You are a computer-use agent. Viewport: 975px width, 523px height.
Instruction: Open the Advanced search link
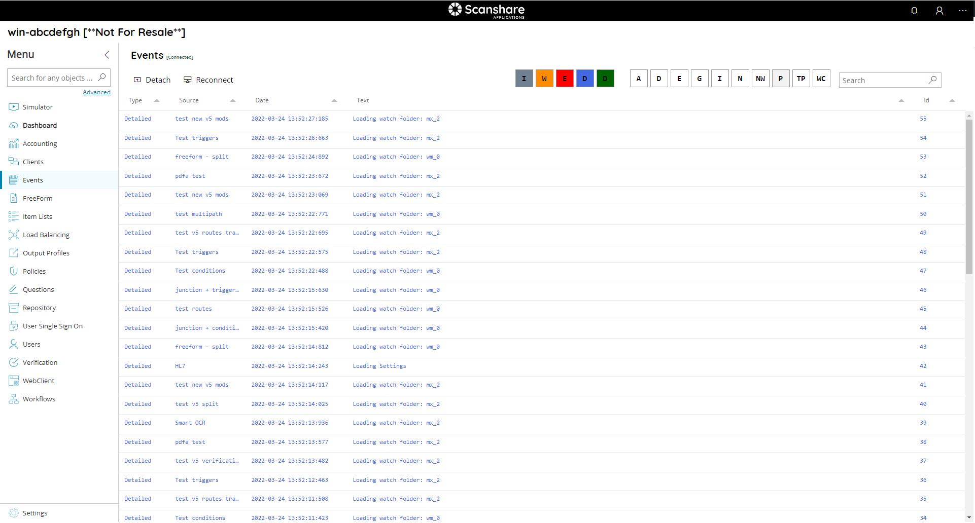(96, 92)
